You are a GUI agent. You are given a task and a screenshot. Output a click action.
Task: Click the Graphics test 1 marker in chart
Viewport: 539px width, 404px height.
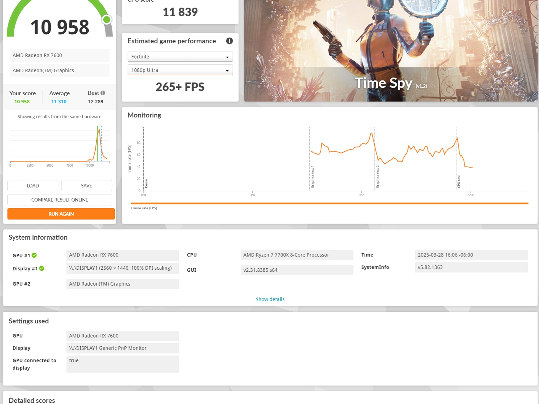(x=312, y=177)
